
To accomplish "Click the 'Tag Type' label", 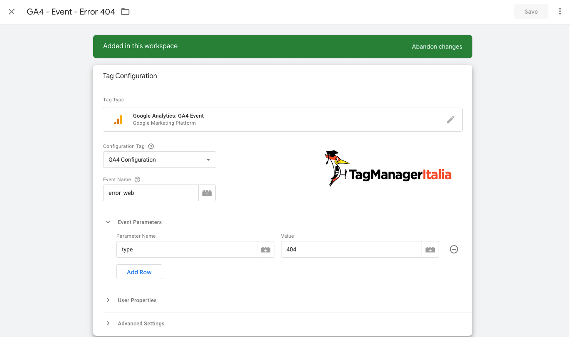I will pyautogui.click(x=114, y=100).
